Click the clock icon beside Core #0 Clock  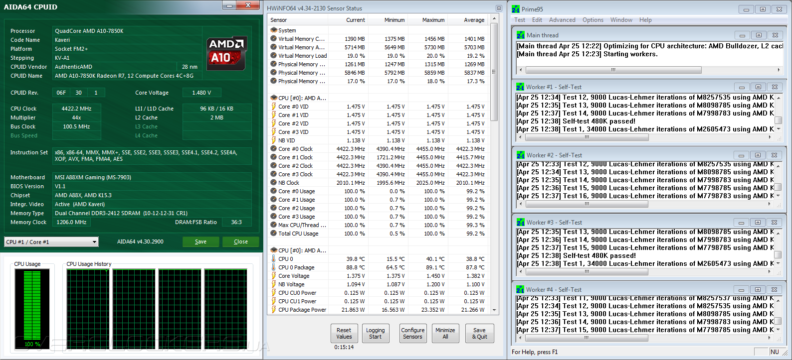pos(273,148)
